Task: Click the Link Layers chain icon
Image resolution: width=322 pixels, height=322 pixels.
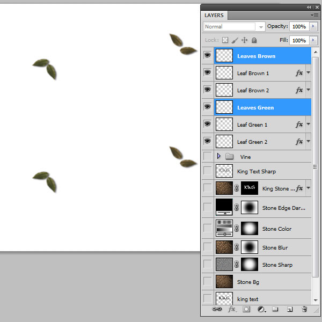Action: [217, 309]
